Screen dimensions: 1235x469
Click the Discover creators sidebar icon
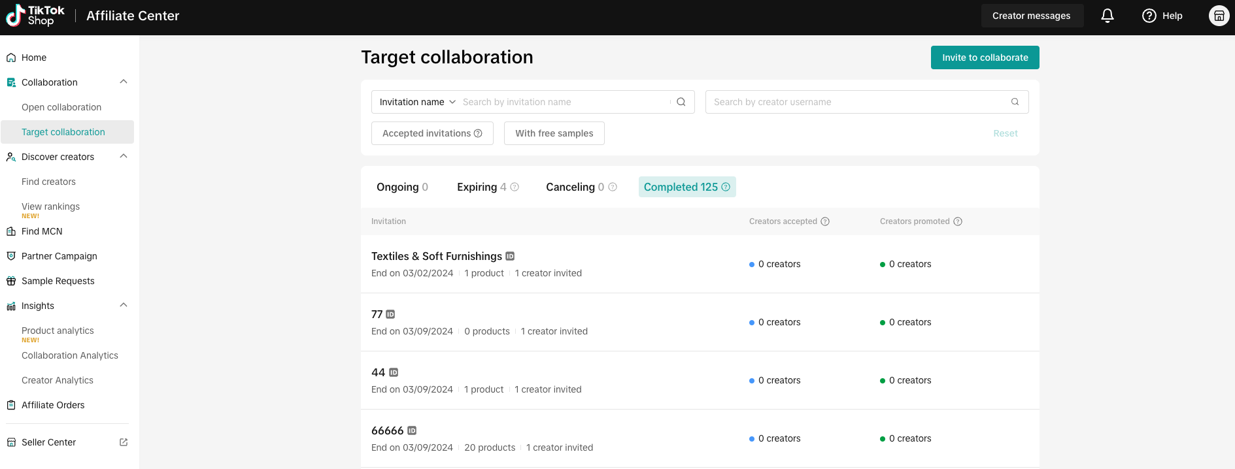coord(11,157)
